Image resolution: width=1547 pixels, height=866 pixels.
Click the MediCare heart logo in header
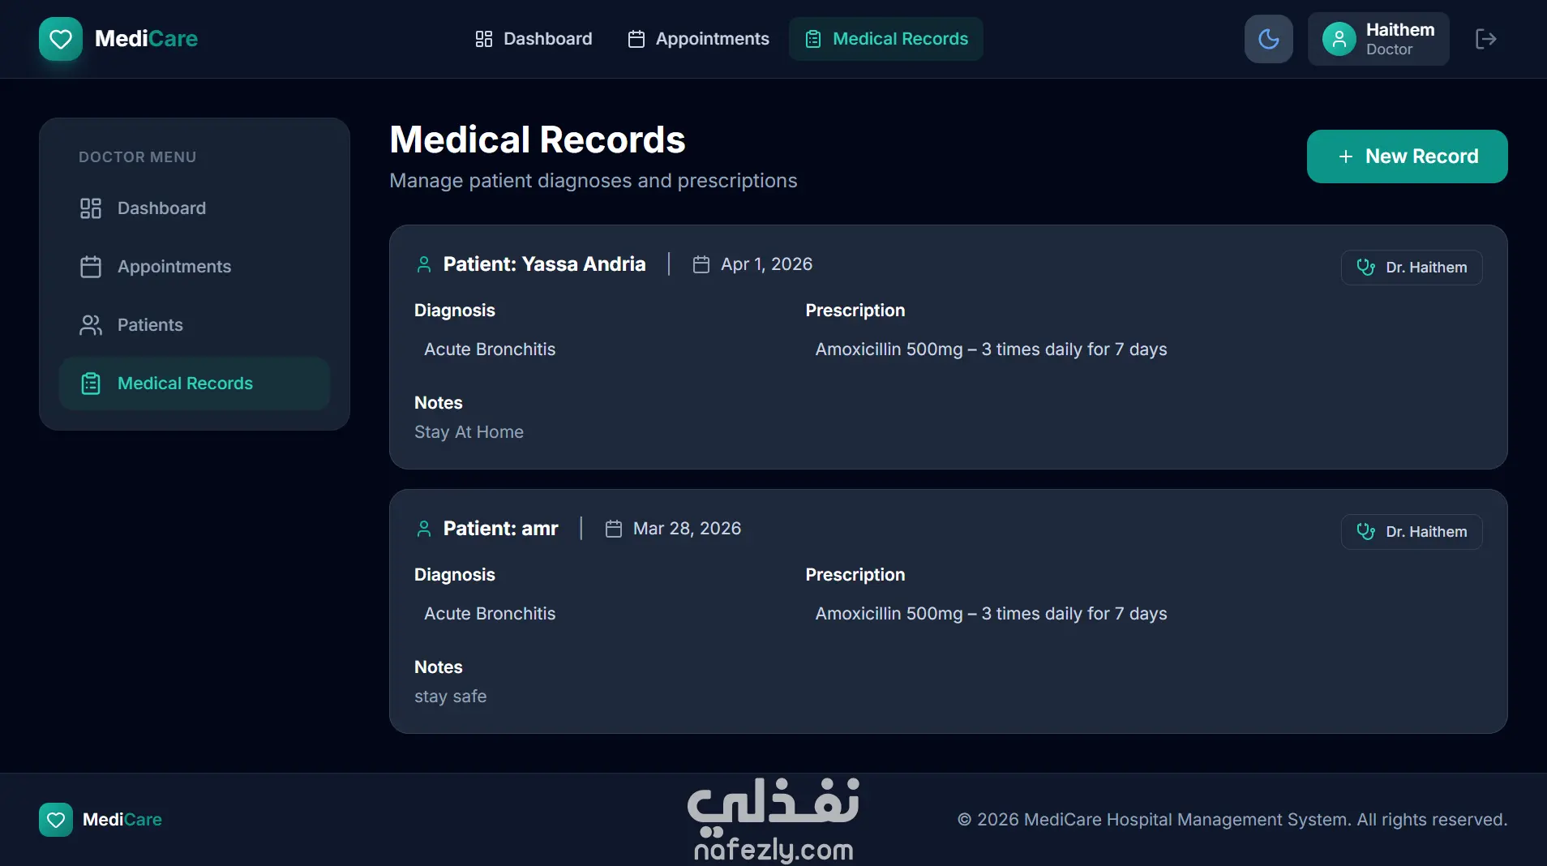click(x=61, y=39)
